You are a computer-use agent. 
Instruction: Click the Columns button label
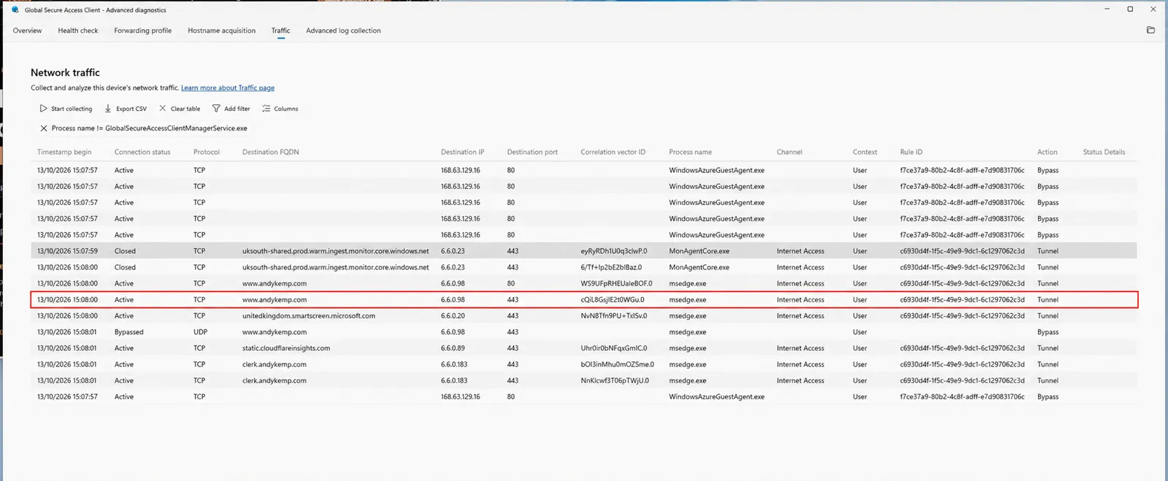[x=286, y=109]
